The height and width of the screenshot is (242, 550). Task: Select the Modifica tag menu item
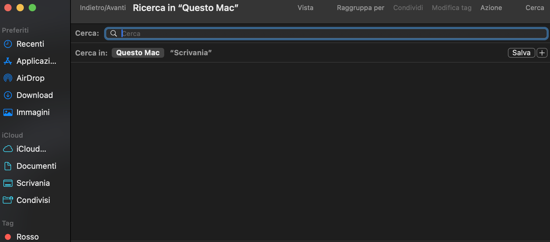(451, 8)
